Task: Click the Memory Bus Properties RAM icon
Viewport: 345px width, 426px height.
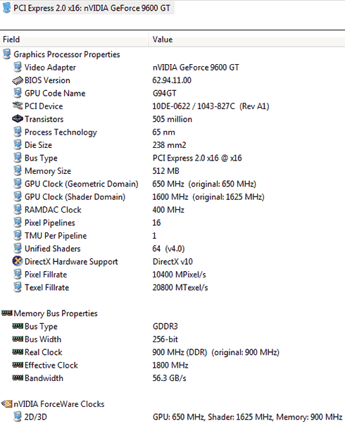Action: 7,313
